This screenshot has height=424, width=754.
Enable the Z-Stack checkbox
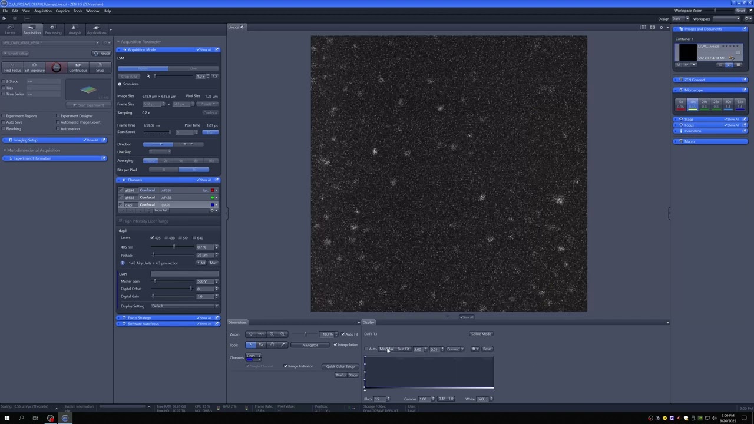coord(5,81)
